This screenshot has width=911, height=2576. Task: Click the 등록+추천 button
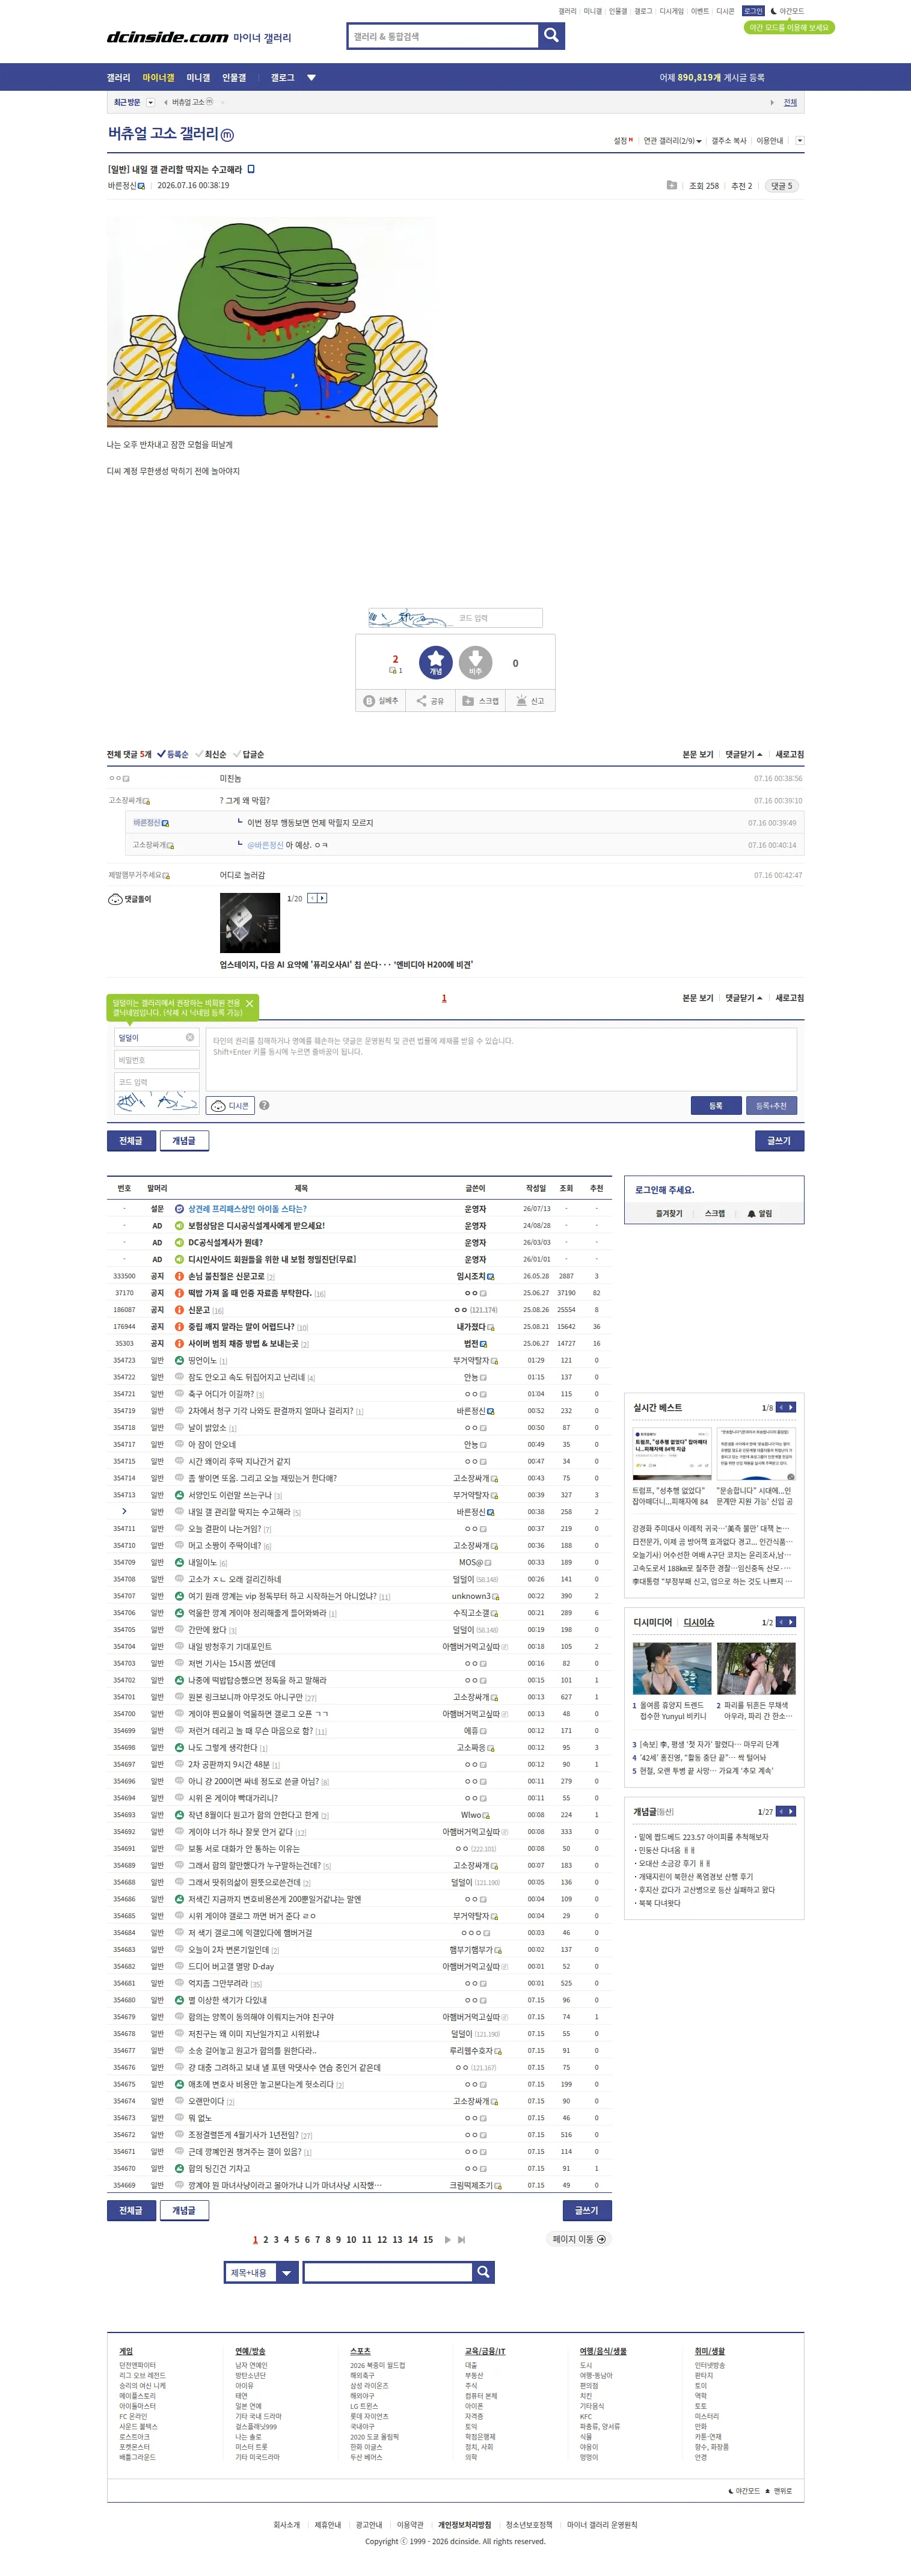click(771, 1105)
